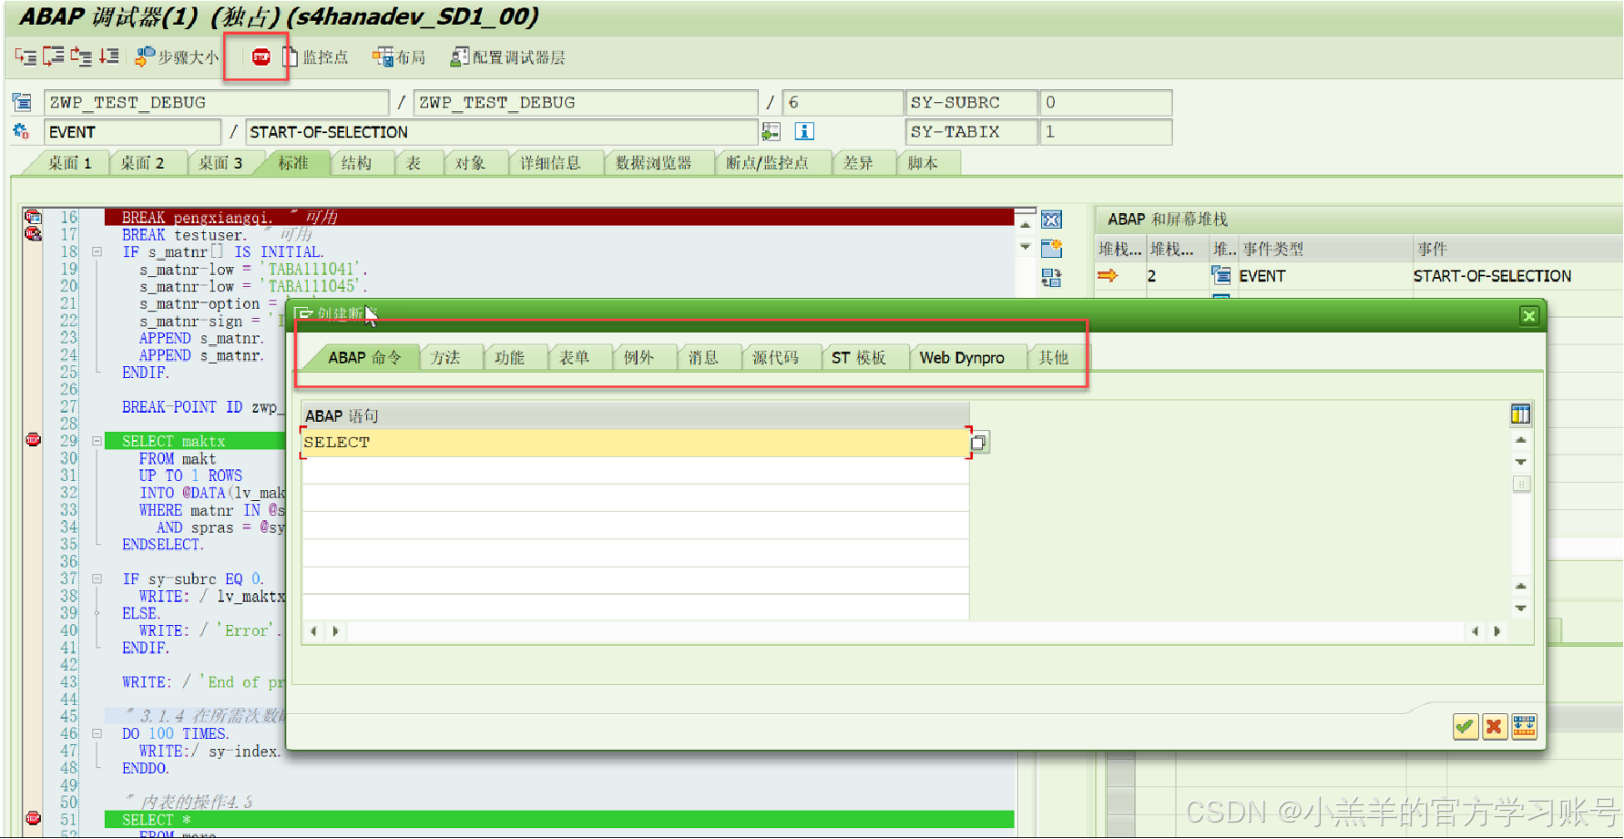
Task: Collapse the IF sy-subrc EQ 0 block
Action: [x=97, y=579]
